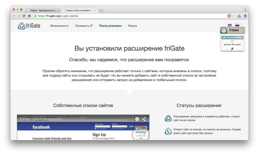Click text 'Спасибо, мы надеемся, что расширение вам понравится.'

(129, 60)
